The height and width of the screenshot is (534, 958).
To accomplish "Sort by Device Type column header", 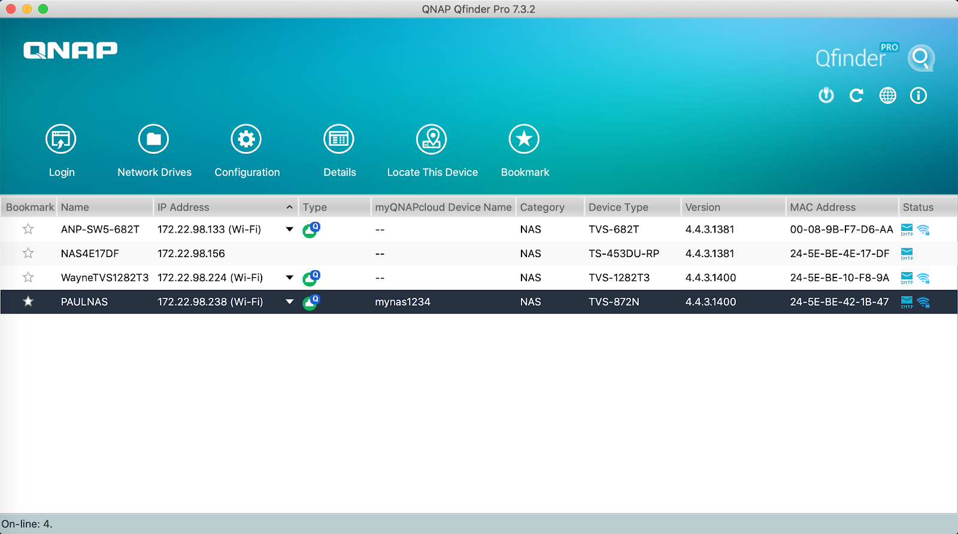I will pos(632,207).
